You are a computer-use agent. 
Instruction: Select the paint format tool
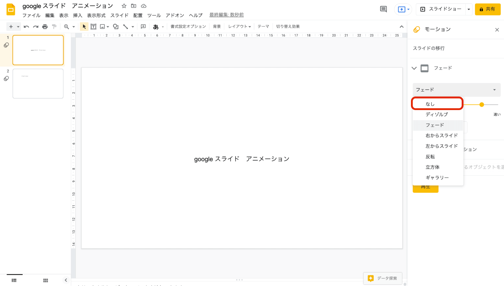[54, 26]
